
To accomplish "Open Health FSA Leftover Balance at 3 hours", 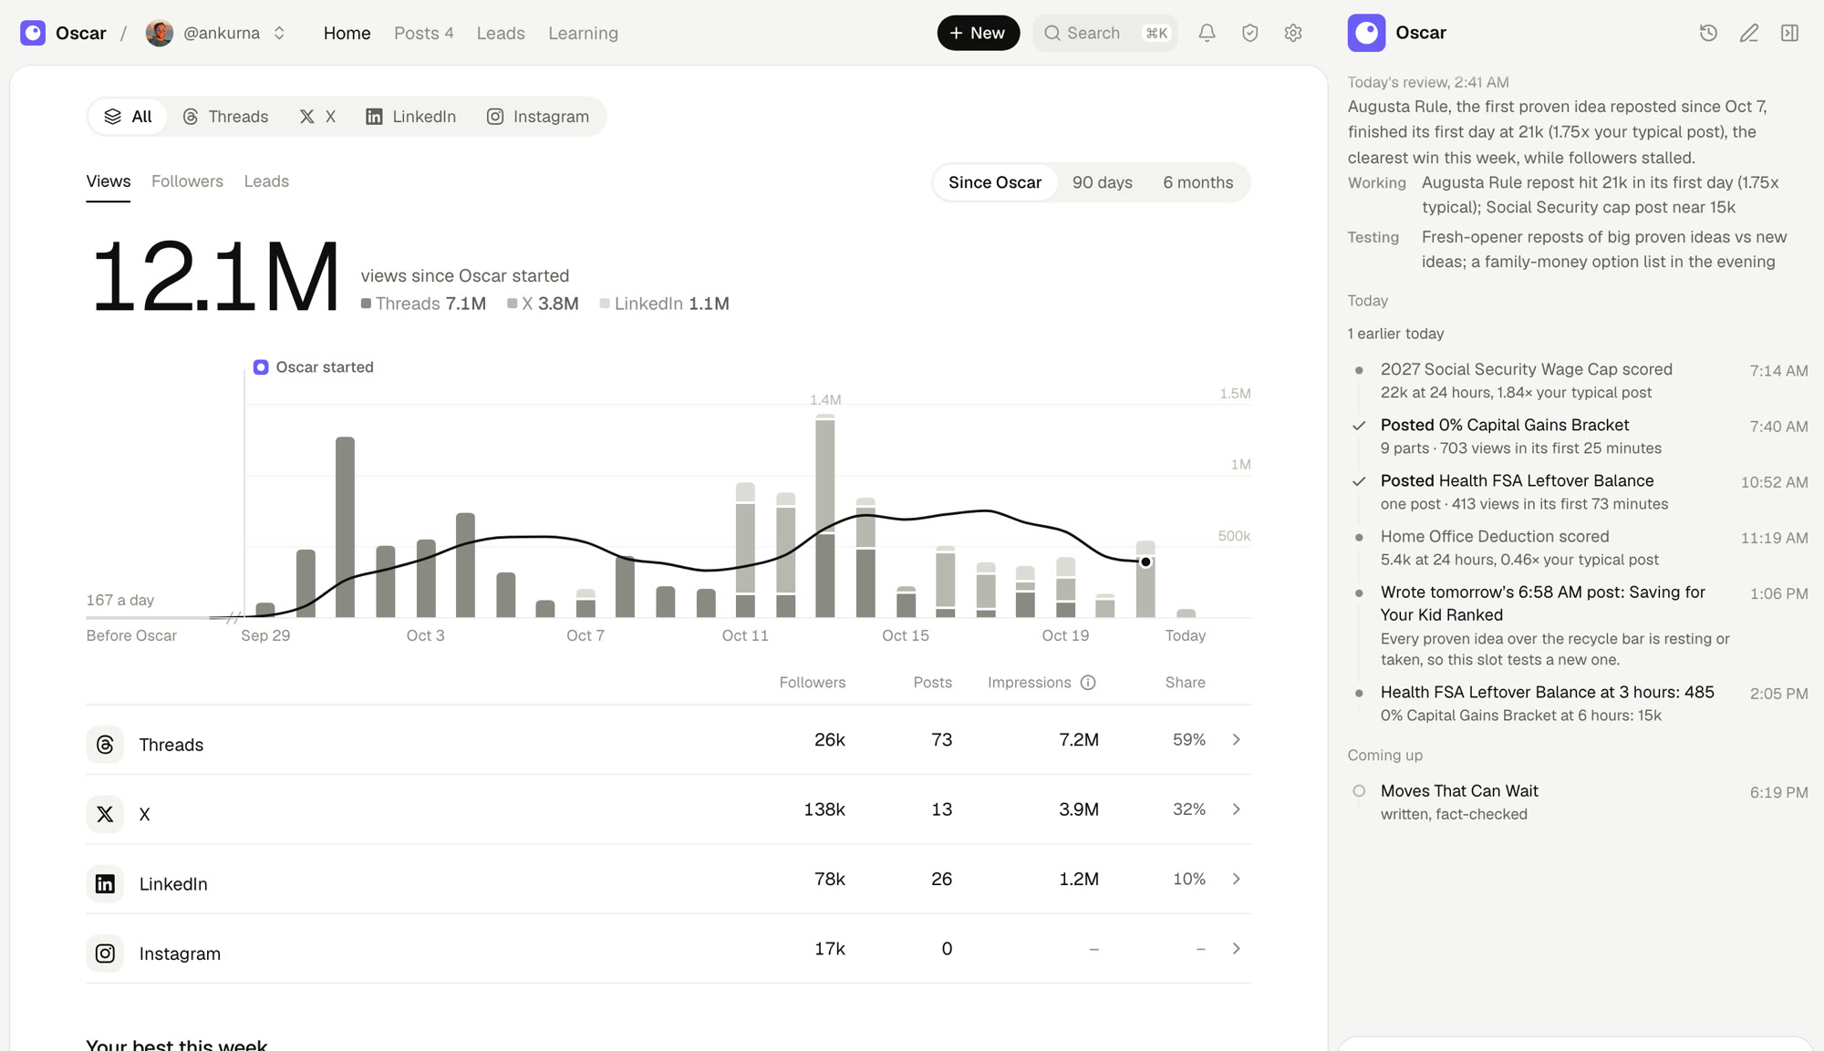I will [x=1578, y=703].
